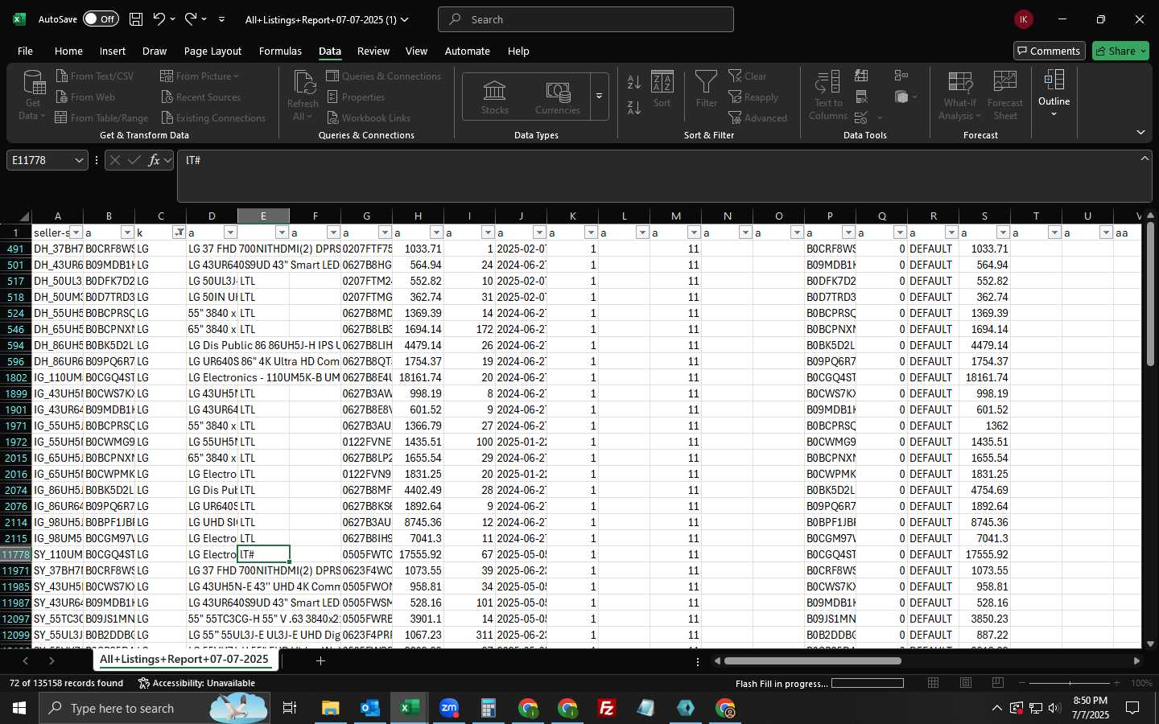Click the zoom in plus button
Viewport: 1159px width, 724px height.
1116,683
